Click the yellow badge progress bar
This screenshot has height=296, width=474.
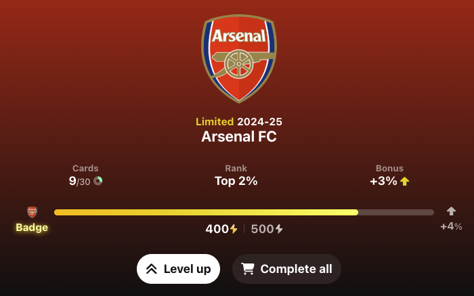[206, 212]
